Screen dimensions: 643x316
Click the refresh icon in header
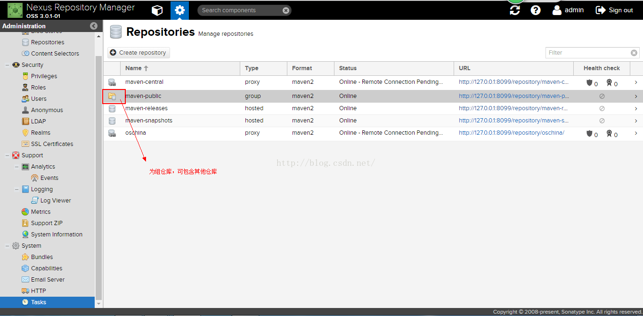click(x=515, y=10)
